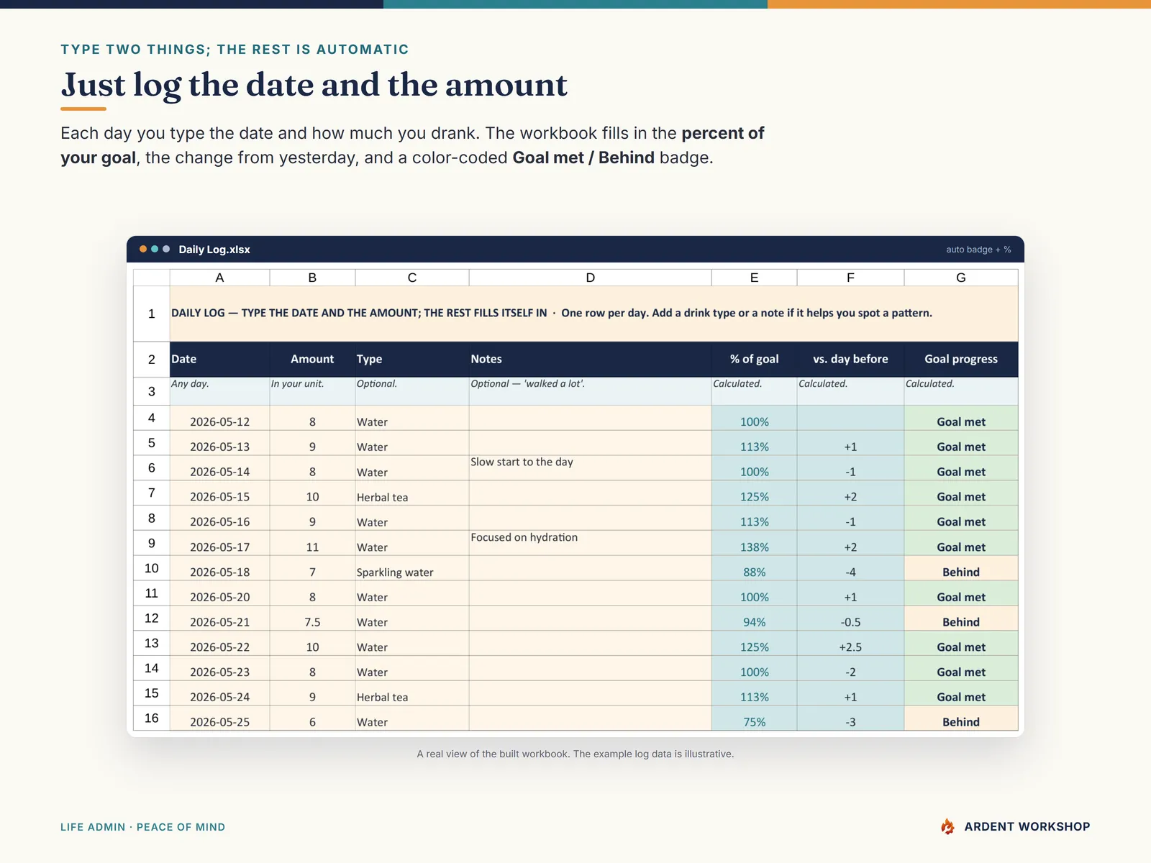The image size is (1151, 863).
Task: Click the -0.5 change cell
Action: click(850, 618)
